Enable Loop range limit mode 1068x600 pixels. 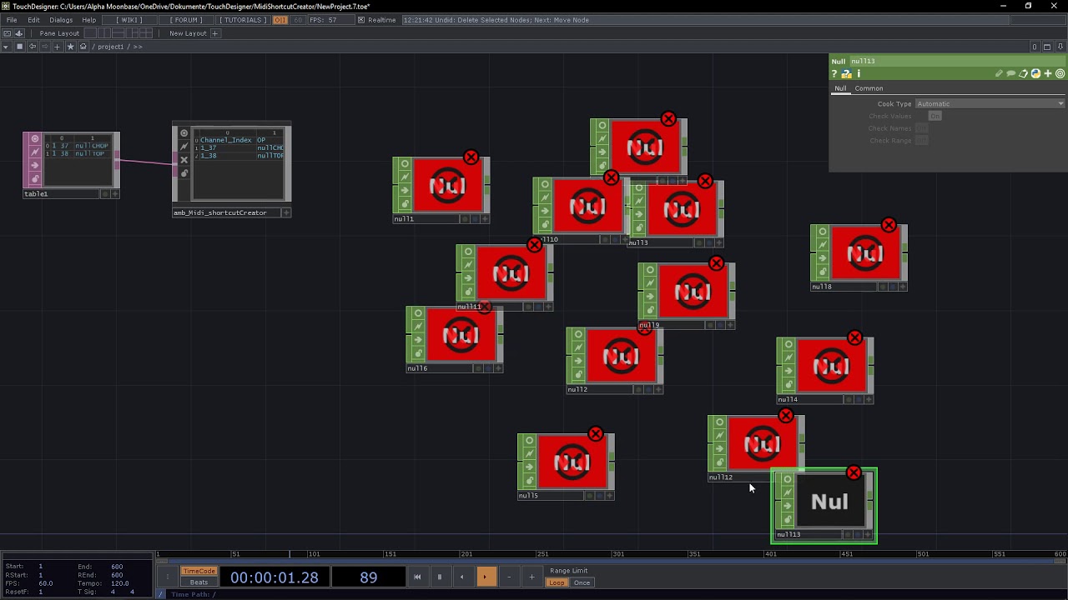tap(557, 582)
